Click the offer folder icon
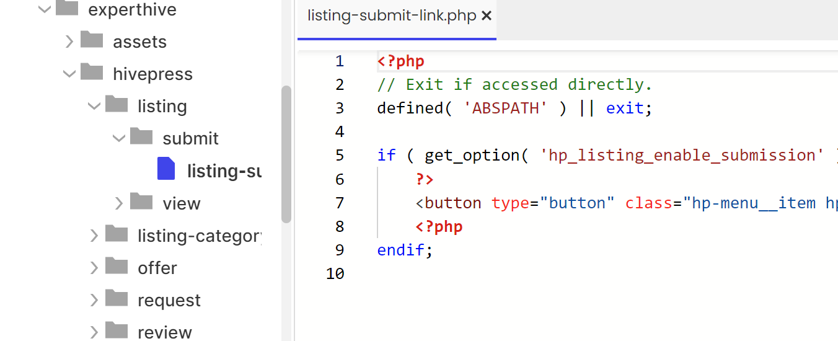Image resolution: width=838 pixels, height=341 pixels. [117, 267]
